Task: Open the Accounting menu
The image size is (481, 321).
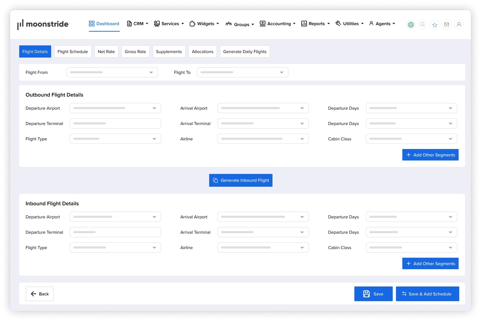Action: pyautogui.click(x=278, y=24)
